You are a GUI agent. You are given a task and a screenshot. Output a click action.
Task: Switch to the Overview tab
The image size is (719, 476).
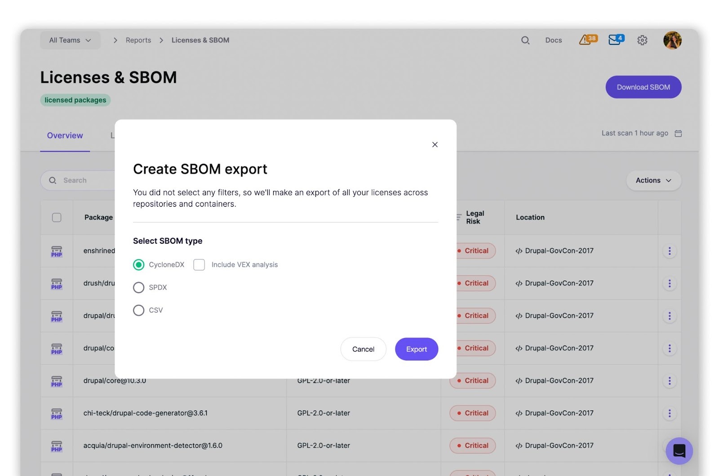pyautogui.click(x=65, y=136)
